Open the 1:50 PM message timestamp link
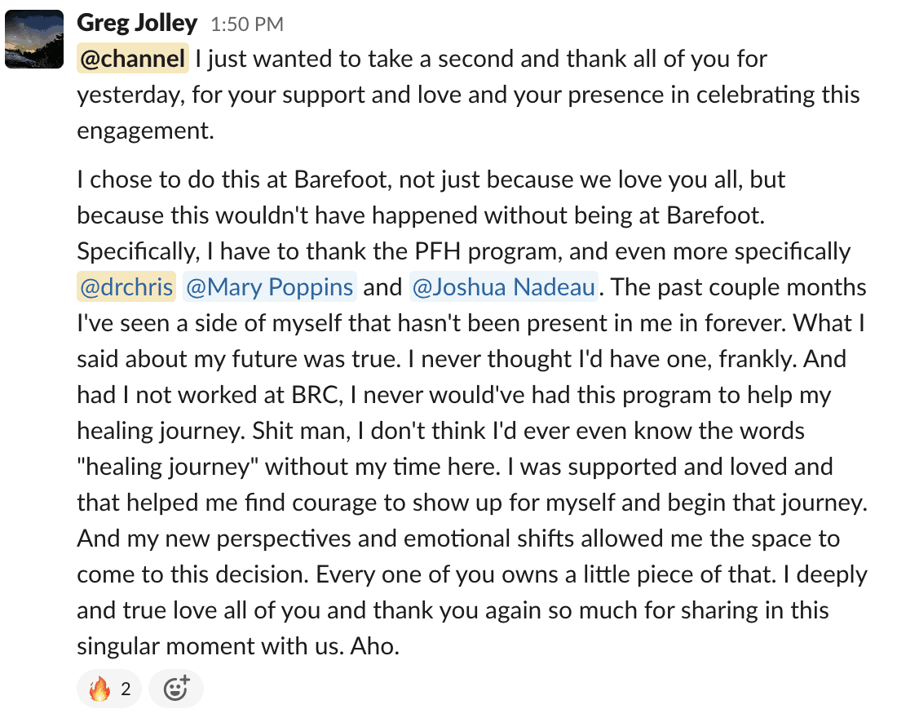 coord(247,24)
